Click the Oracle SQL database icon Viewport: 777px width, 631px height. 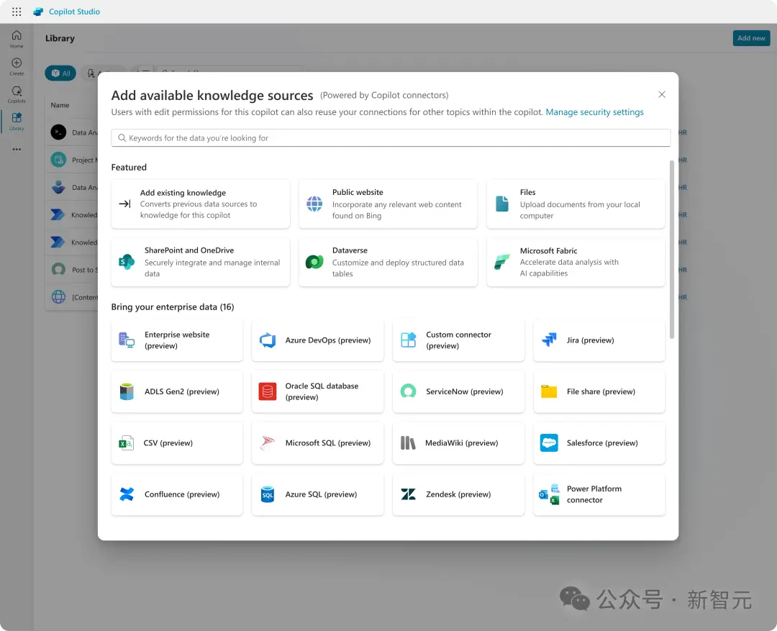tap(268, 391)
